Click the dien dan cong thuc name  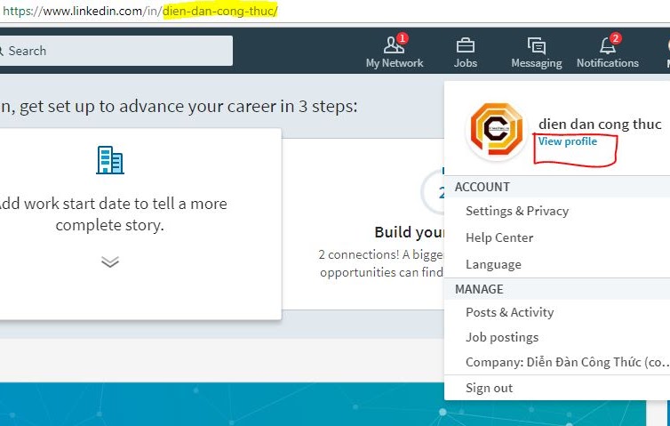click(600, 125)
